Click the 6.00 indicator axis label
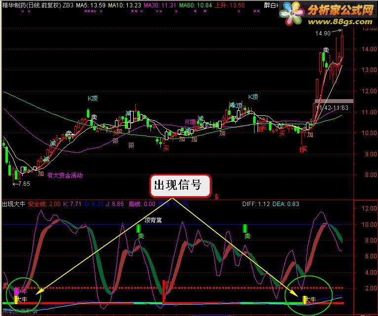 371,256
